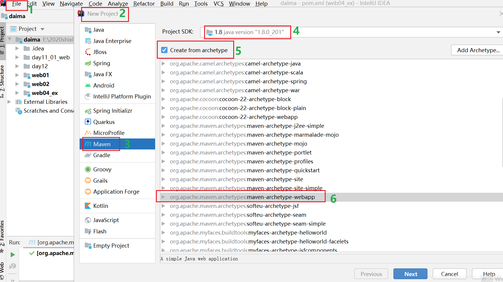Screen dimensions: 503x282
Task: Pick the JBoss project type icon
Action: 88,52
